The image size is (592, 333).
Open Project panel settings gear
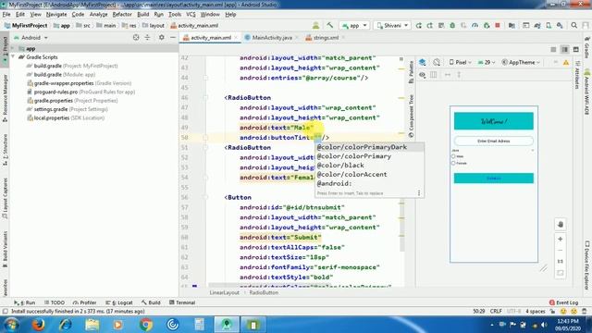pyautogui.click(x=162, y=37)
